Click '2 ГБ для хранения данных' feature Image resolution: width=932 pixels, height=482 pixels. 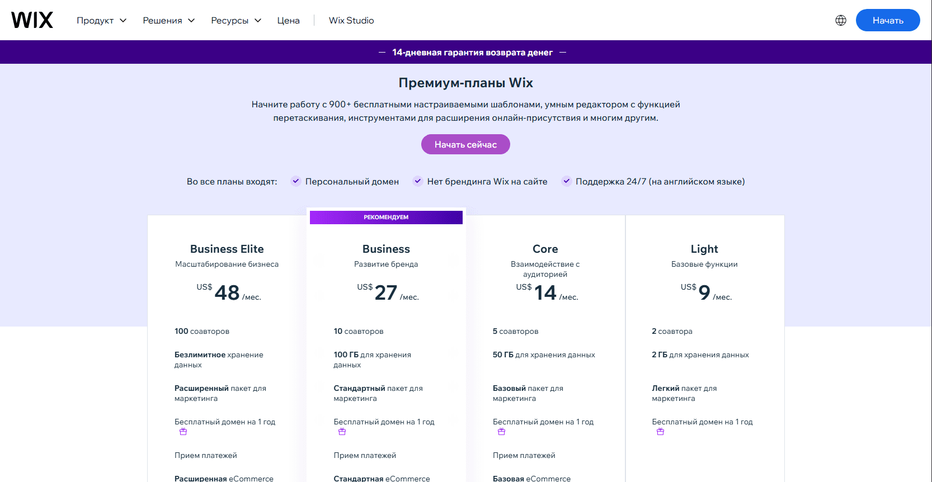point(700,355)
